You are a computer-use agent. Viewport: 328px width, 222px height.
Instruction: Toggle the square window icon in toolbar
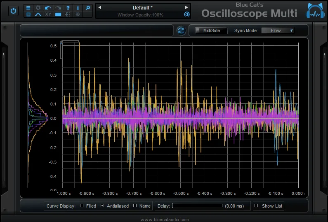28,14
